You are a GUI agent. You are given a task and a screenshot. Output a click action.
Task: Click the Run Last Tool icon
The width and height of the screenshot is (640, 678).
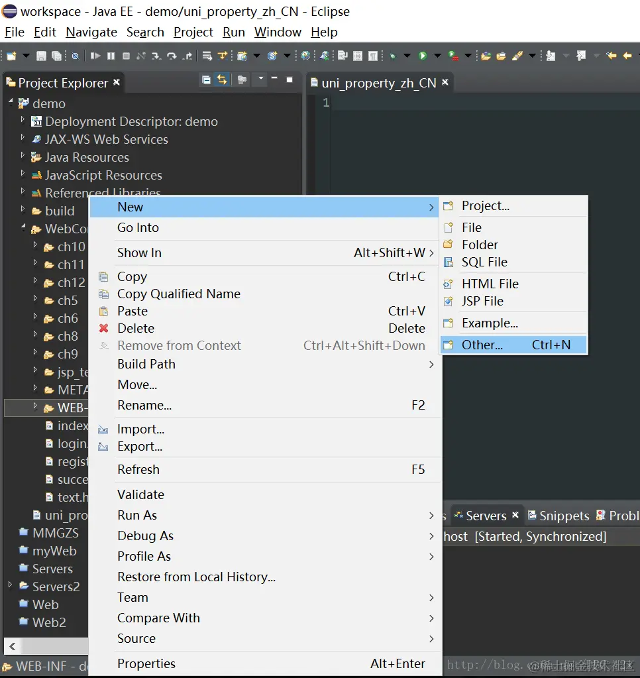click(453, 56)
